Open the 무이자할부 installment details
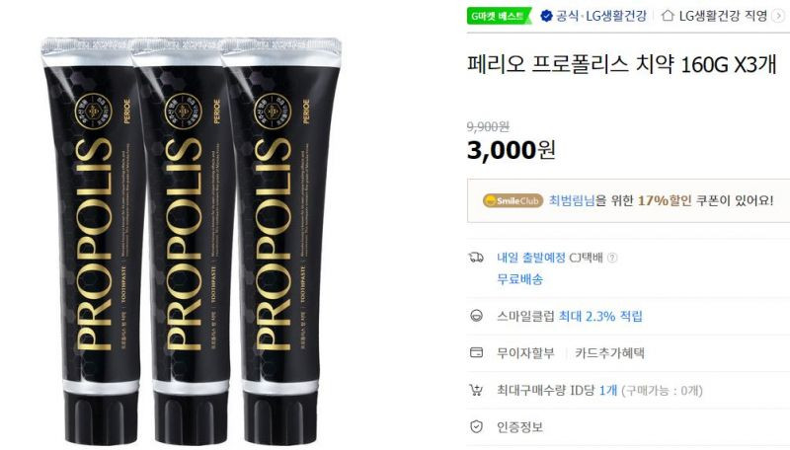790x450 pixels. click(525, 353)
